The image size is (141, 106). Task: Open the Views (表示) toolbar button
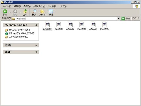pos(51,12)
